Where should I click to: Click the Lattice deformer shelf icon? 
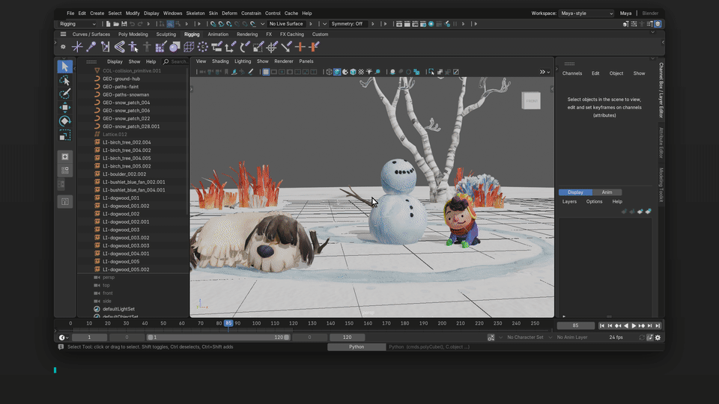coord(189,46)
